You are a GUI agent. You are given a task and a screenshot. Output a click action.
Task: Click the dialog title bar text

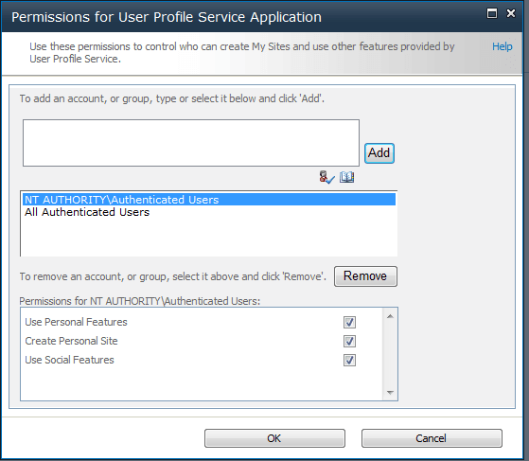click(x=167, y=17)
